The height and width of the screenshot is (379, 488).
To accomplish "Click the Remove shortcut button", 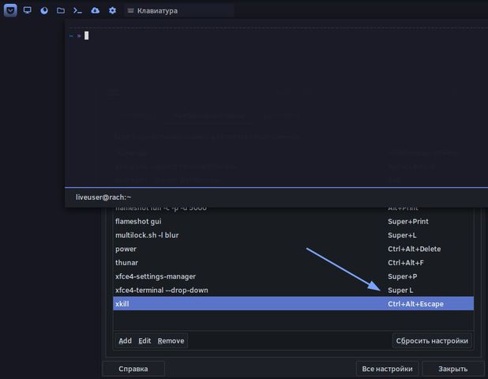I will point(171,341).
